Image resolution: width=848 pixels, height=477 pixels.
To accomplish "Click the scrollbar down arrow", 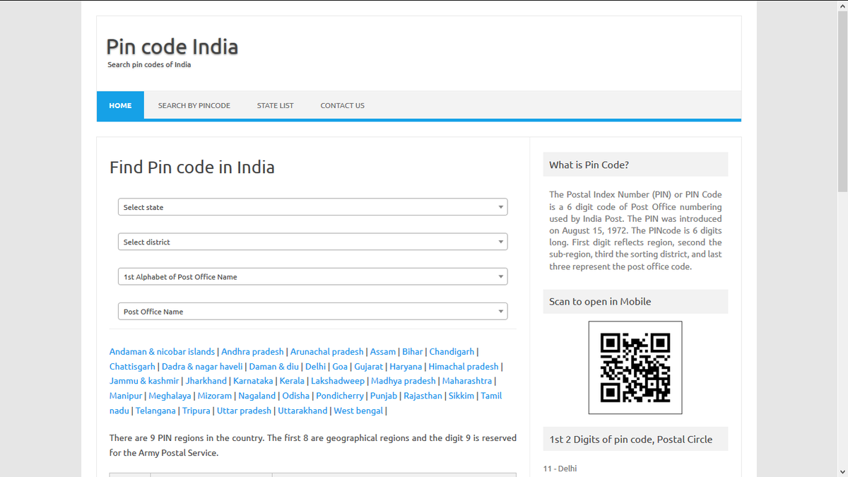I will point(842,471).
